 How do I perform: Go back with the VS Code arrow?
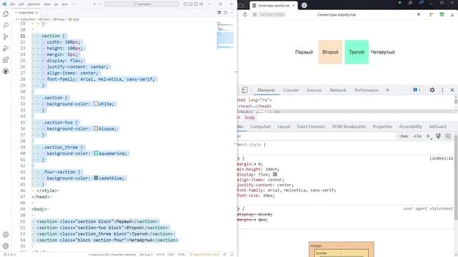95,4
